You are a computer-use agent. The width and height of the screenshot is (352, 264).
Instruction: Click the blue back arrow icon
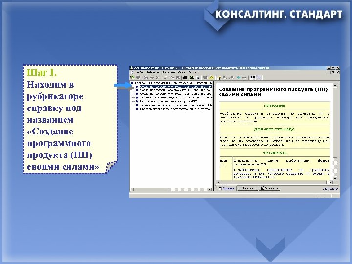[x=239, y=78]
